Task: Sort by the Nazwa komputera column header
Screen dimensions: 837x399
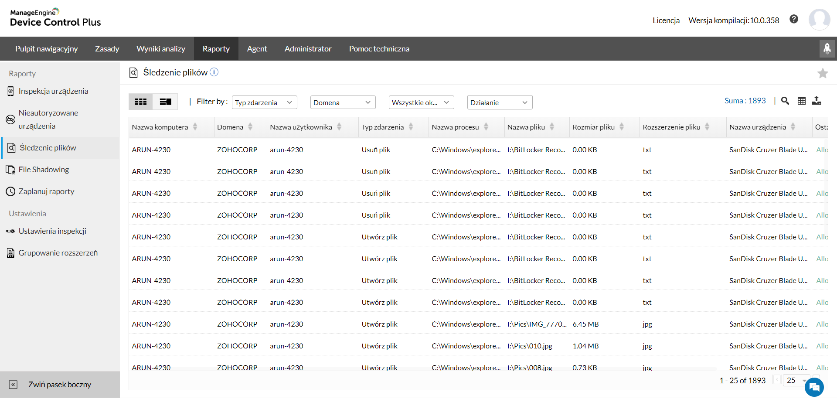Action: (160, 127)
